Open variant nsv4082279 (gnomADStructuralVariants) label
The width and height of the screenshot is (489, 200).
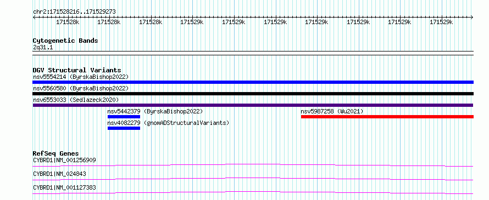pos(169,123)
